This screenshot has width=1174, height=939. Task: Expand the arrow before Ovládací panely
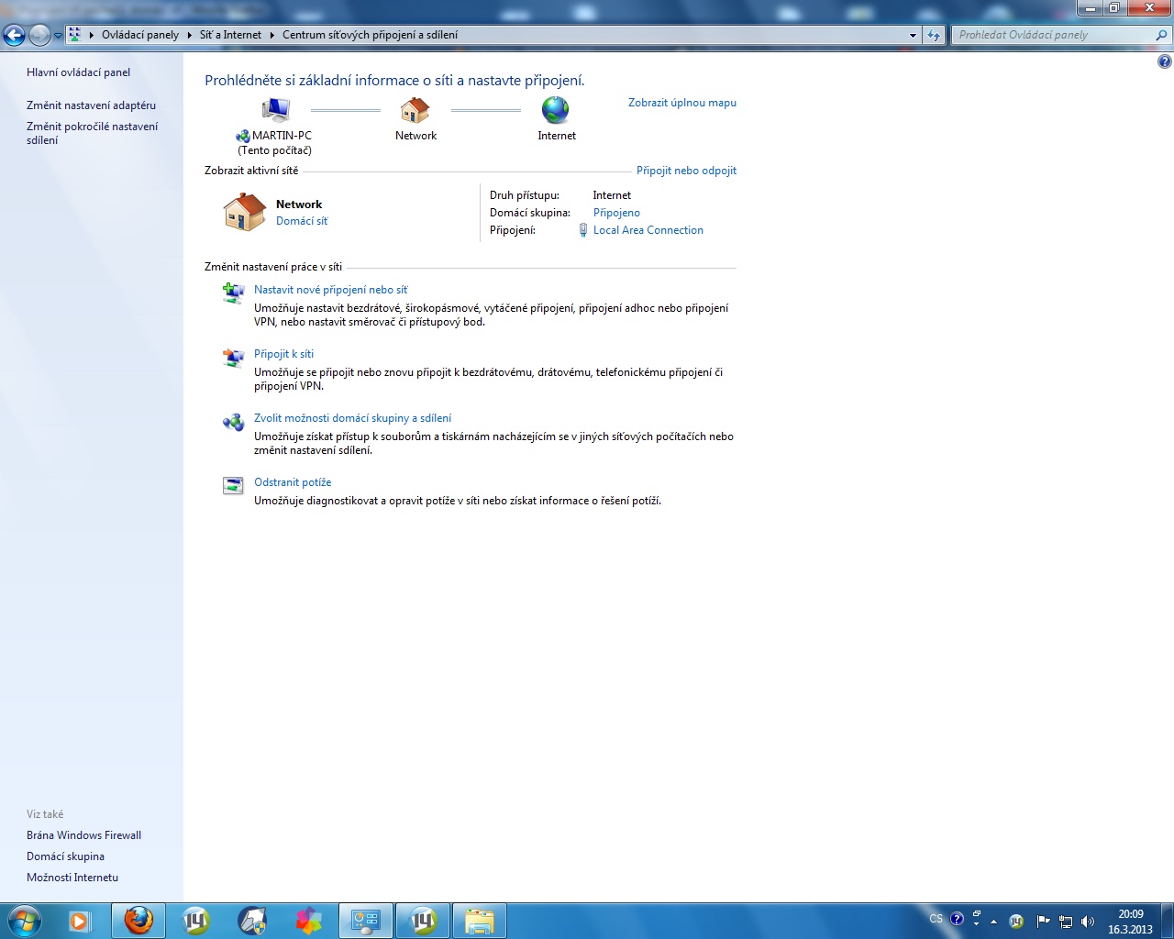[x=92, y=35]
